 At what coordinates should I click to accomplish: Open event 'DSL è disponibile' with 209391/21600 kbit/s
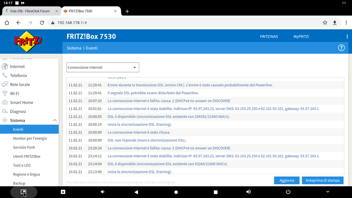(x=168, y=117)
